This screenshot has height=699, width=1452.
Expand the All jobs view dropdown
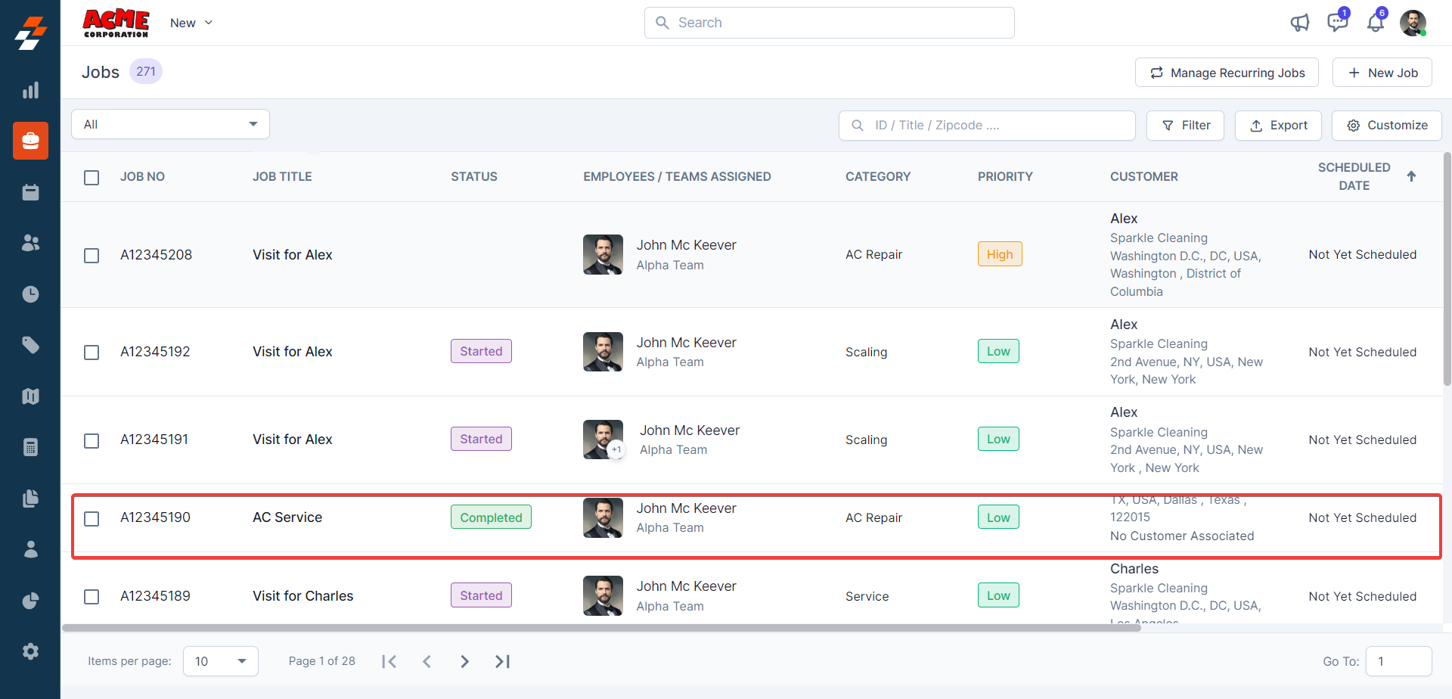click(170, 124)
